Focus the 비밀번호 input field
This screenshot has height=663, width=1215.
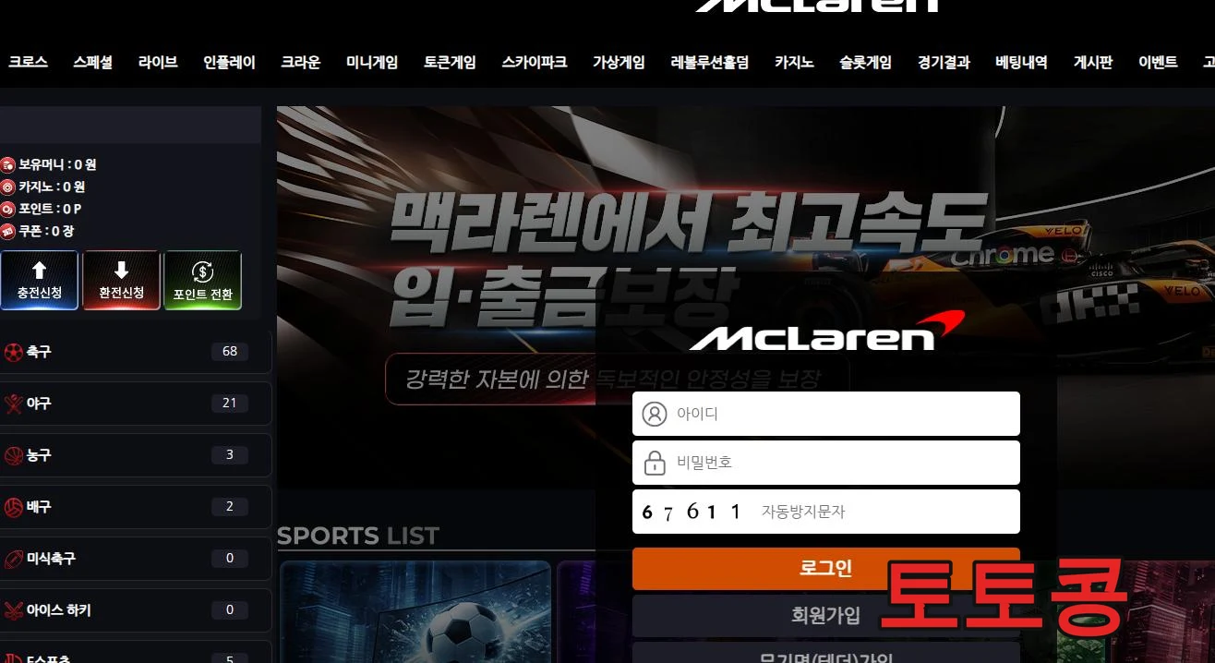tap(826, 463)
